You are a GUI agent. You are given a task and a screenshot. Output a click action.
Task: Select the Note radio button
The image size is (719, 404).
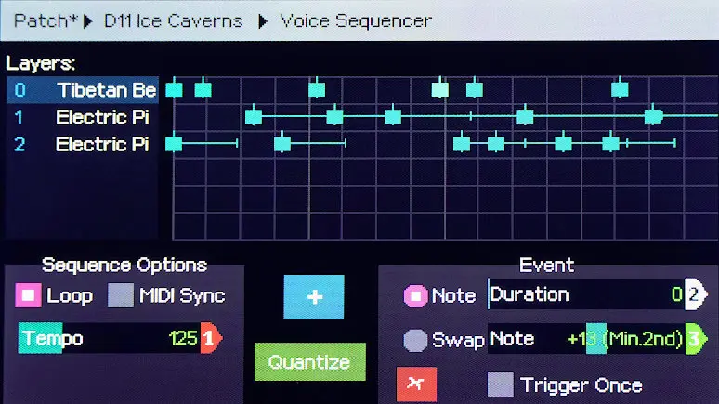[415, 295]
